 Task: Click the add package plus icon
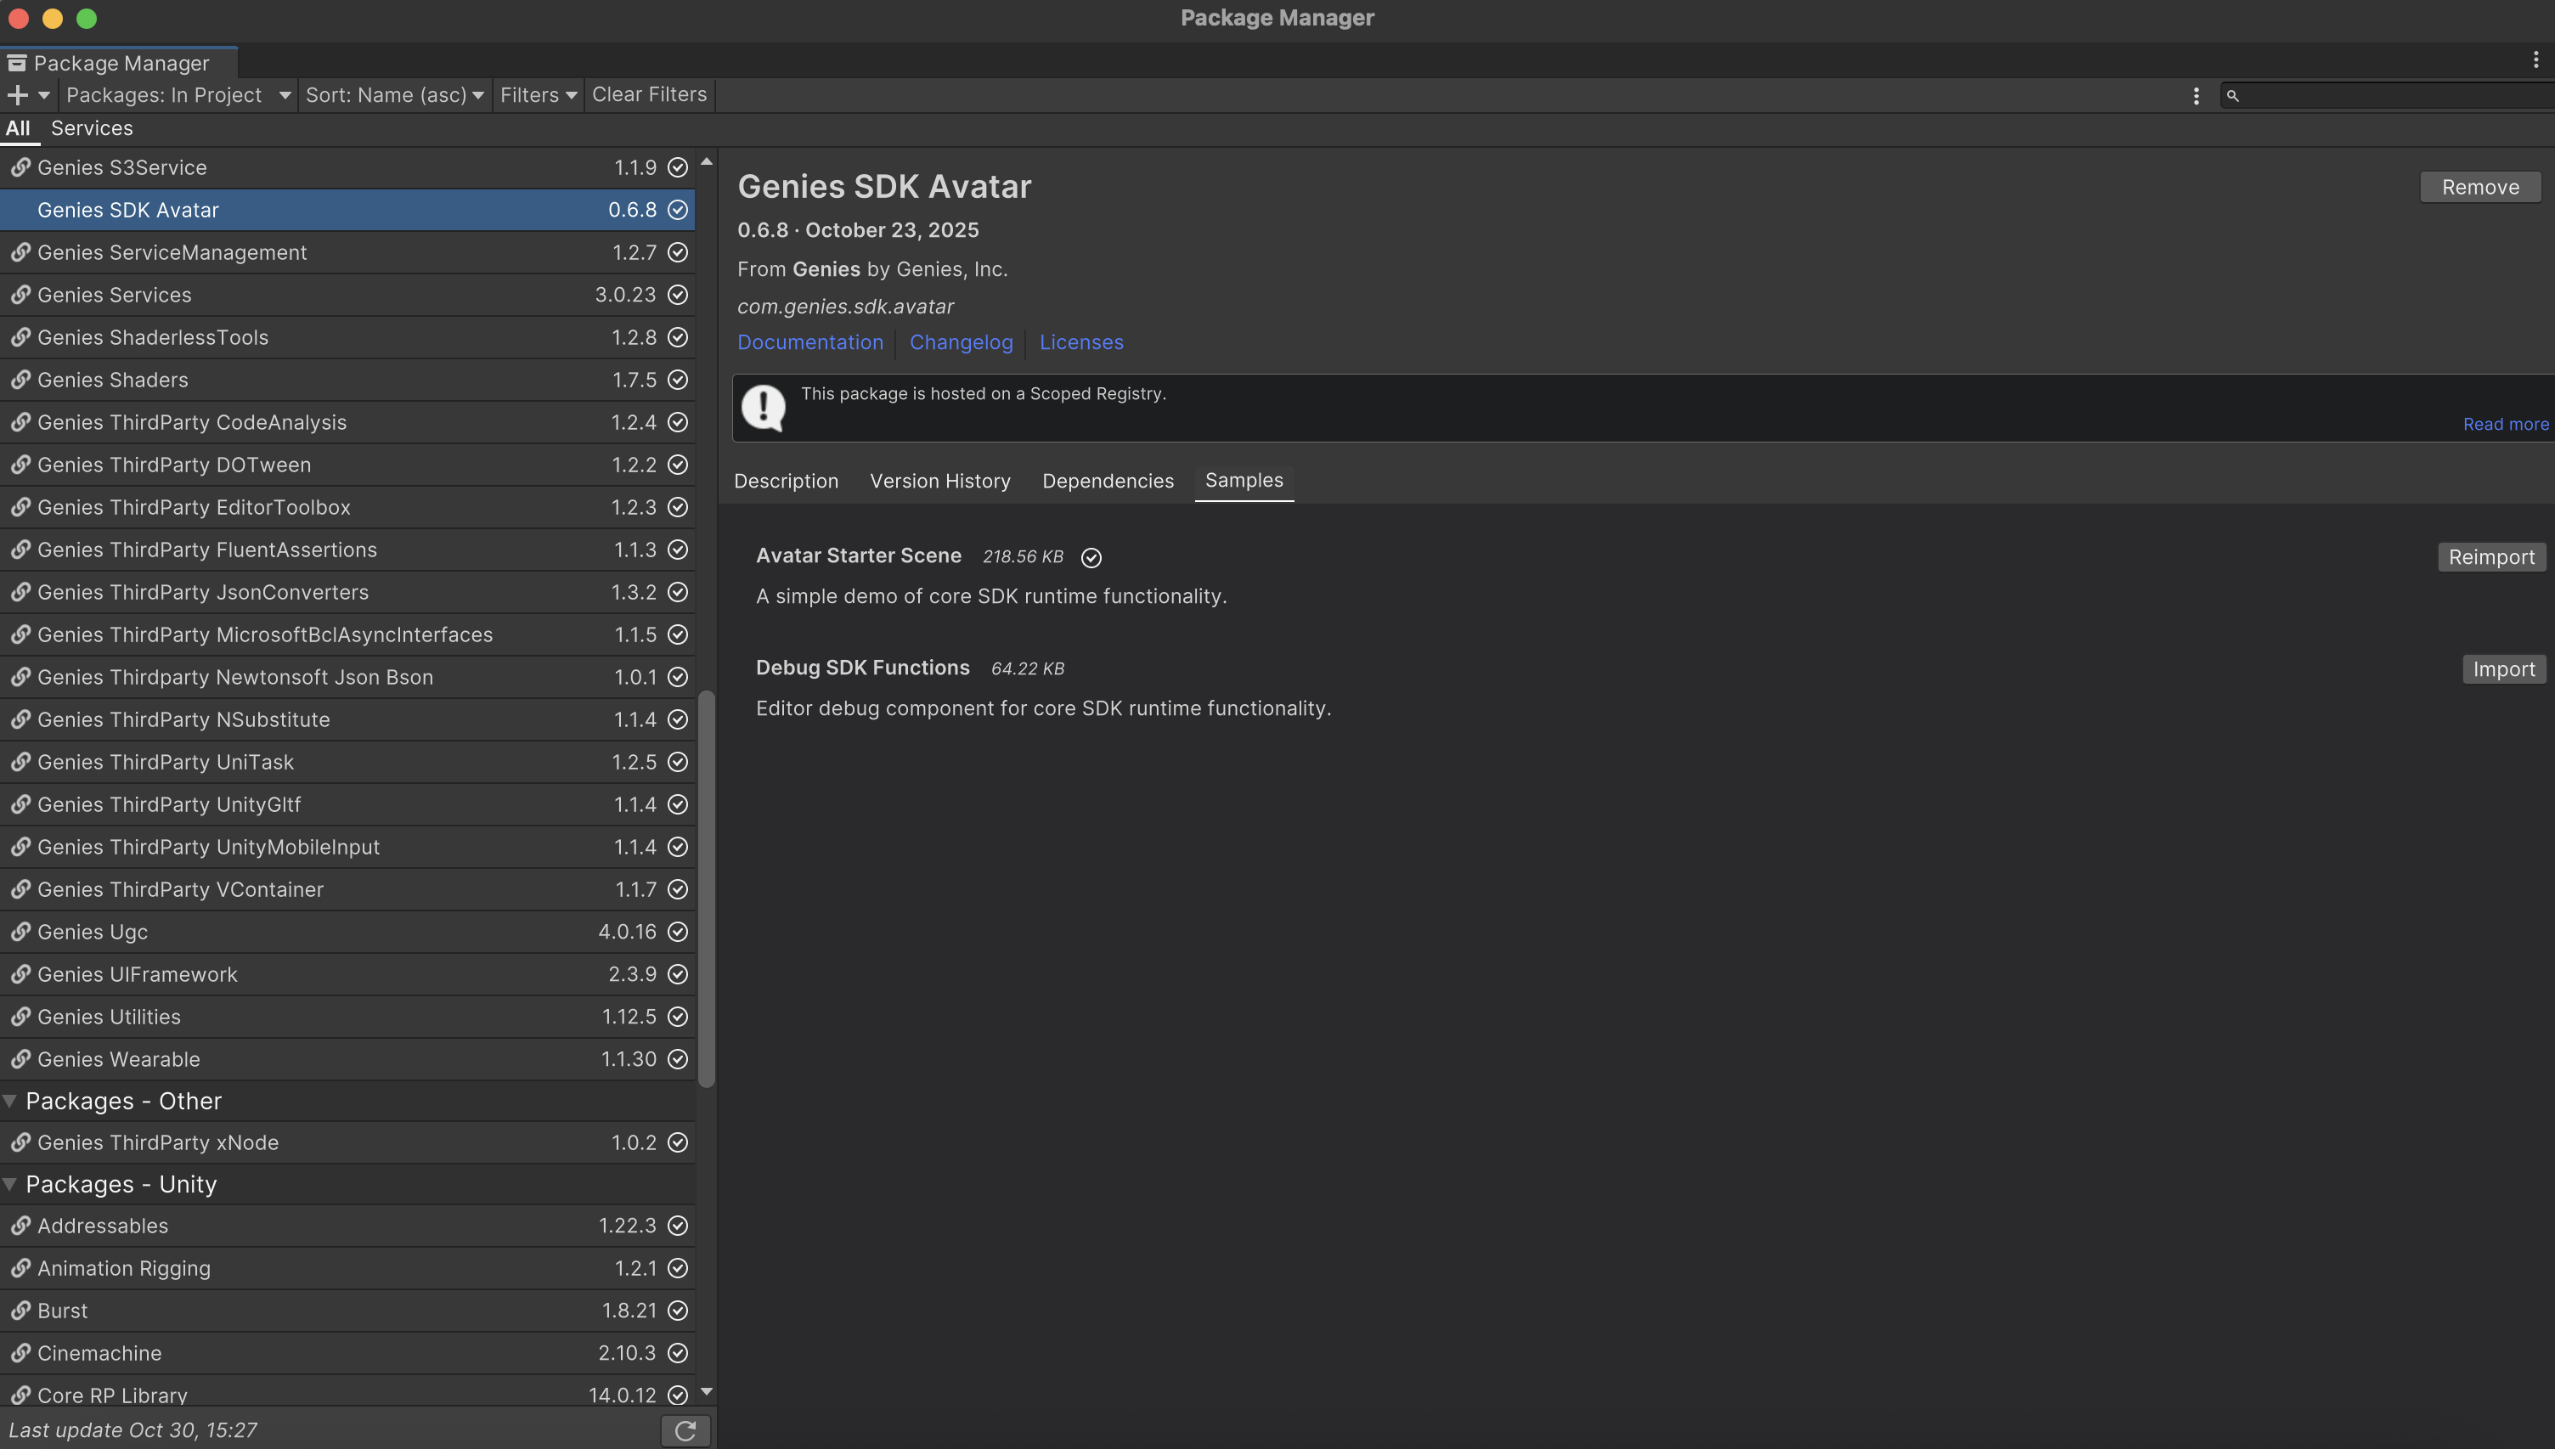pos(17,94)
